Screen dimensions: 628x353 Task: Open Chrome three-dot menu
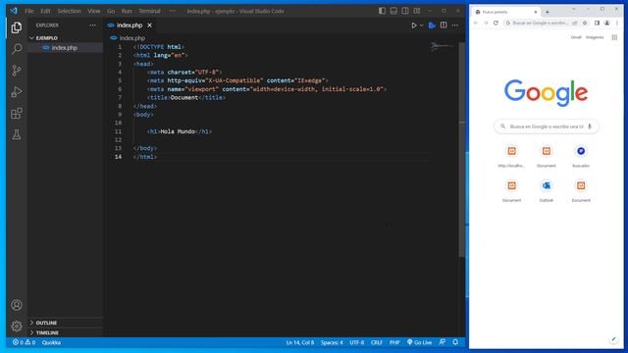pyautogui.click(x=617, y=24)
